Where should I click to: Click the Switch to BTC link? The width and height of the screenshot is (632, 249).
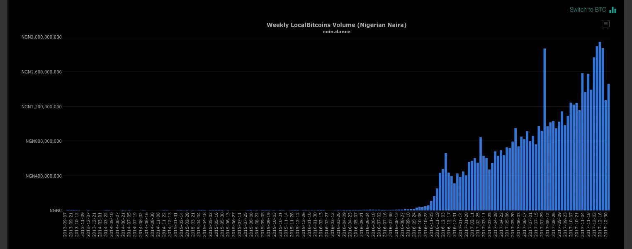[x=588, y=10]
